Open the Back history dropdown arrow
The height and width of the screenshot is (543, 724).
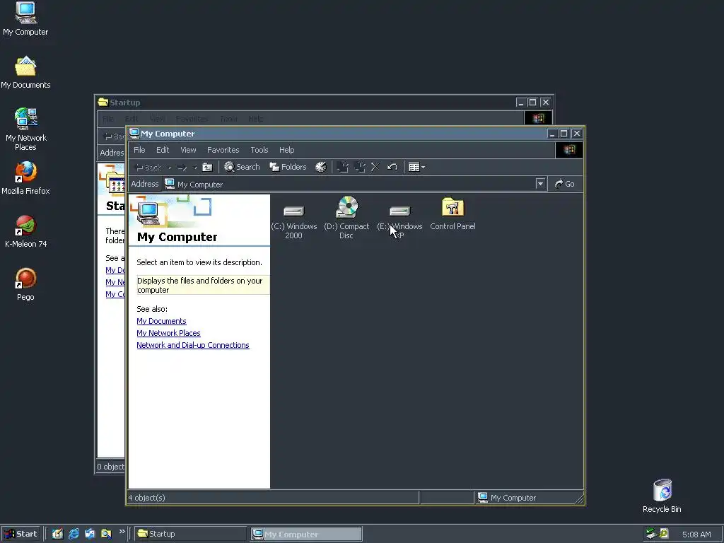(x=170, y=167)
